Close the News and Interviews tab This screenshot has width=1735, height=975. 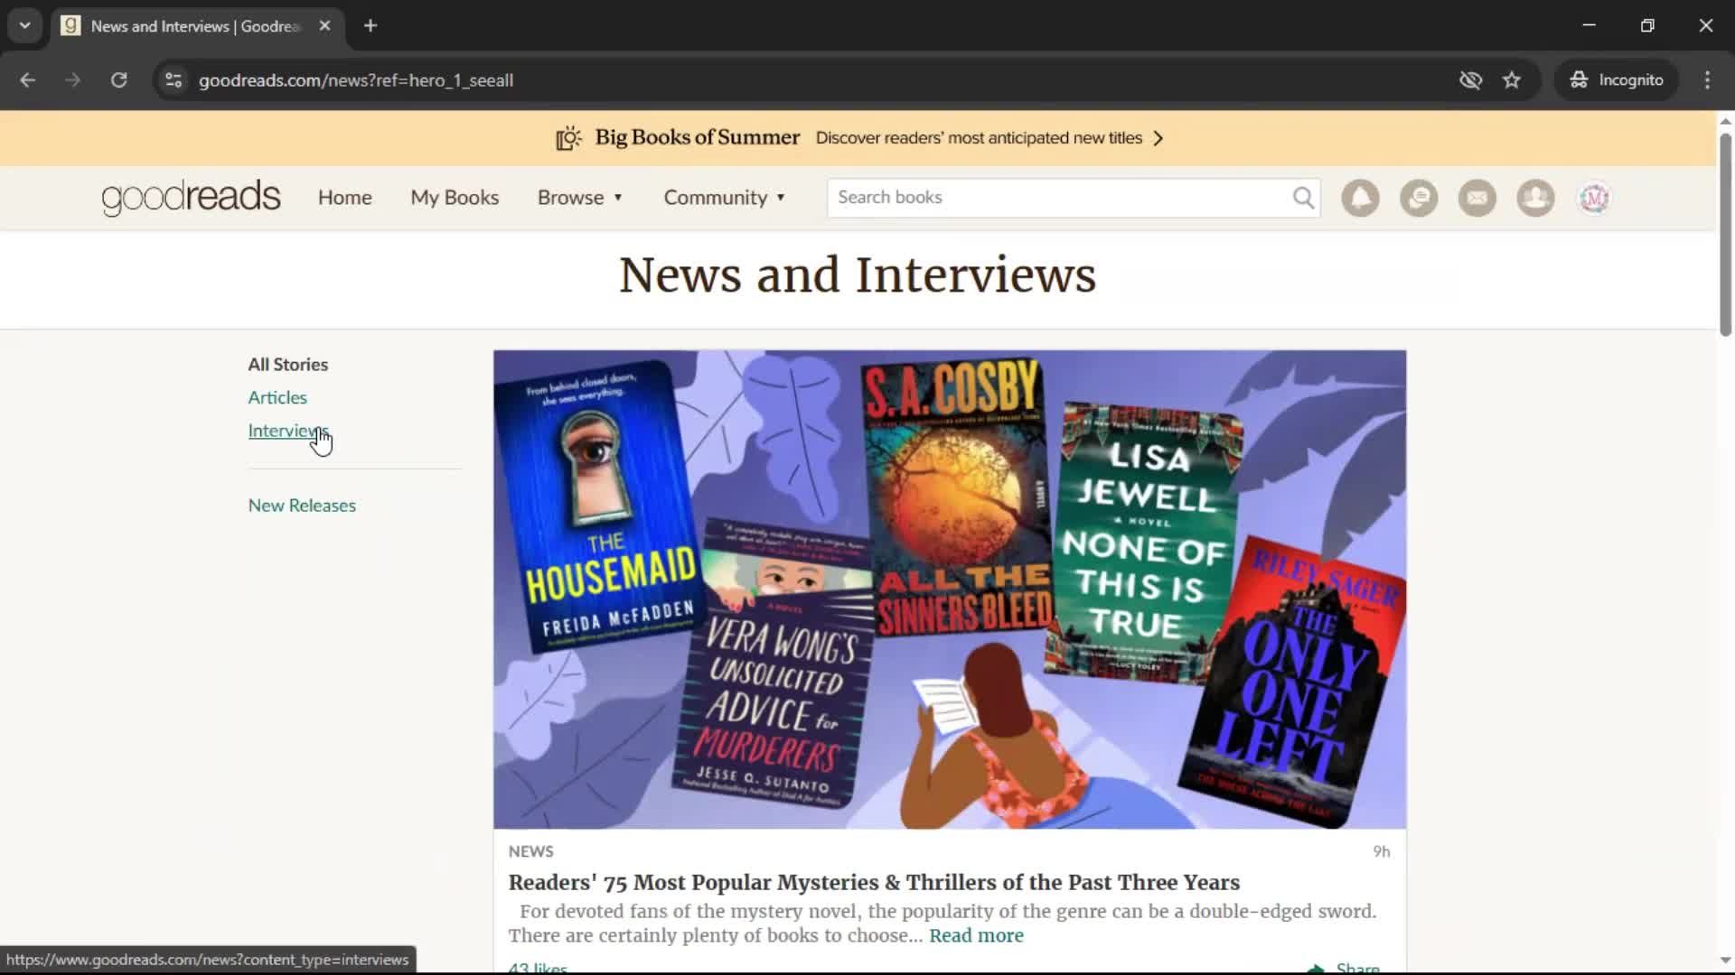coord(325,26)
